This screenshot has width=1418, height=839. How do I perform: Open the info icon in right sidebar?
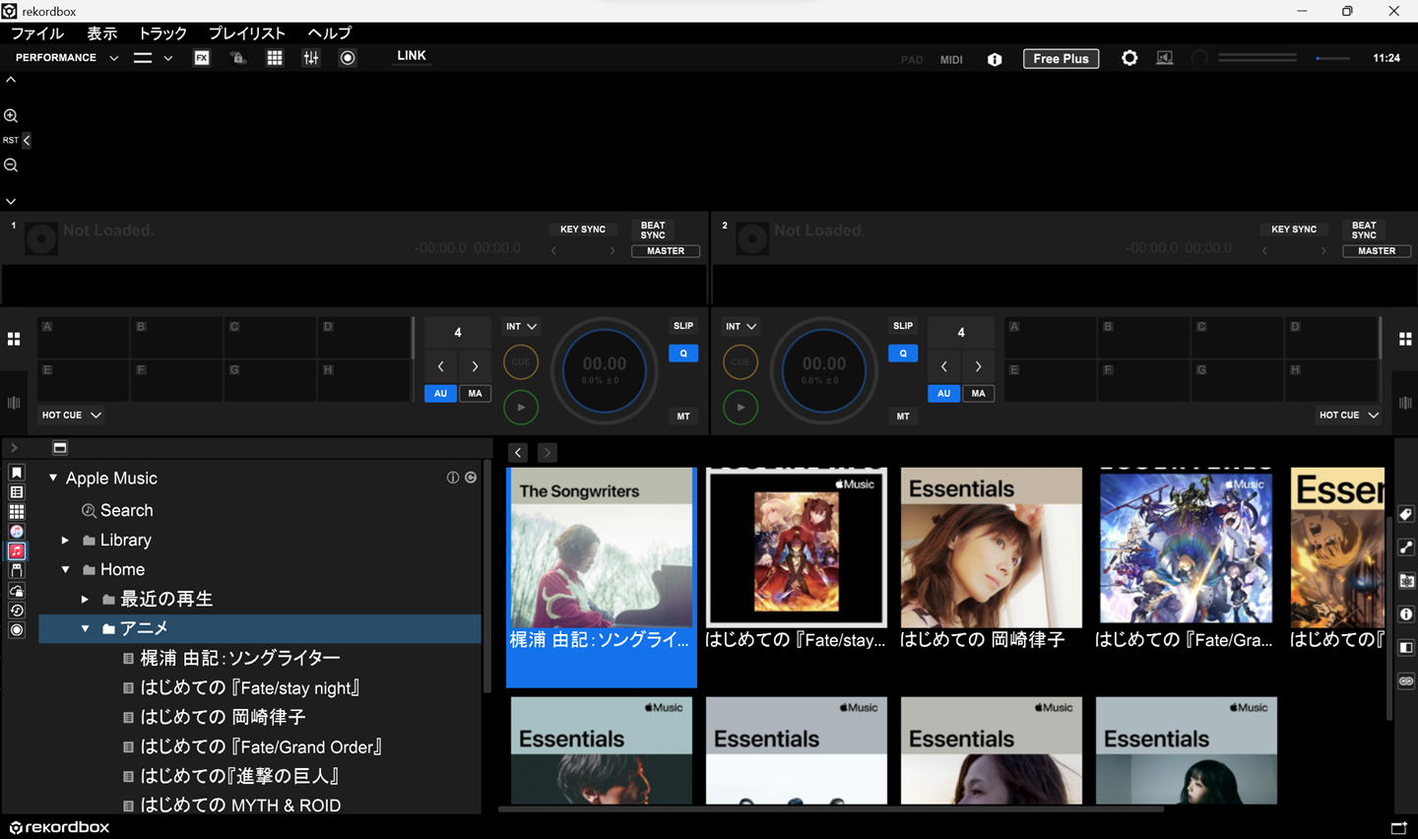point(1406,614)
